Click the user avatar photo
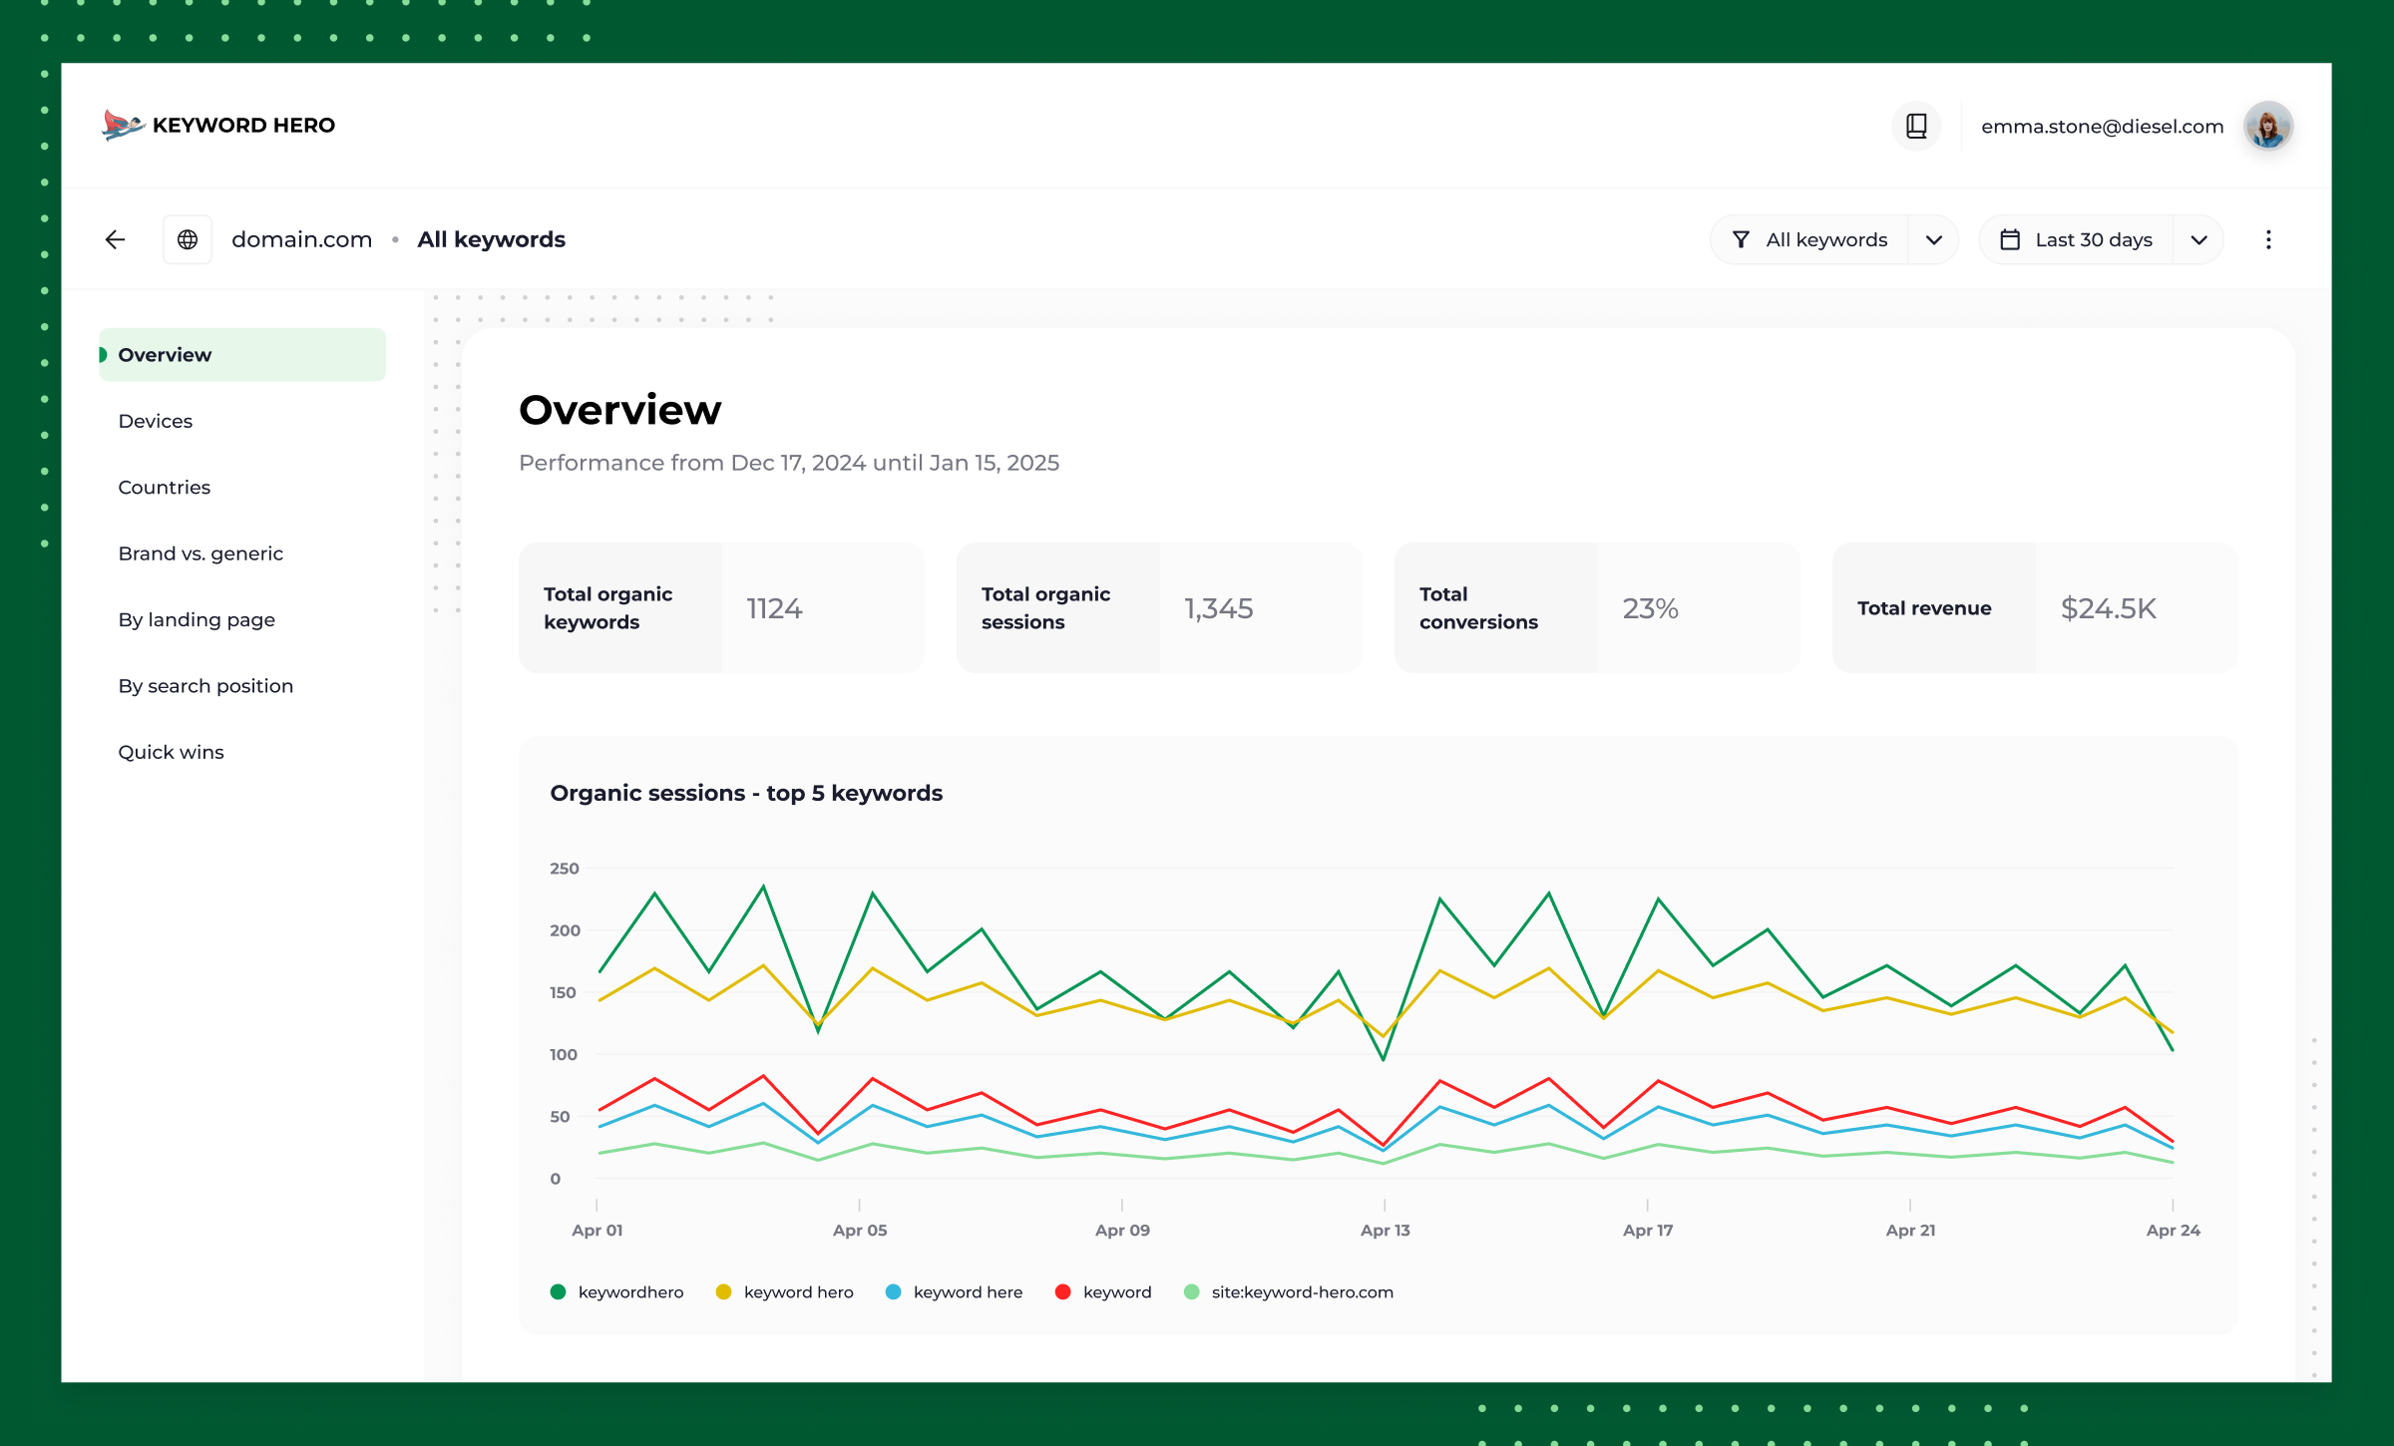The image size is (2394, 1446). (2268, 126)
